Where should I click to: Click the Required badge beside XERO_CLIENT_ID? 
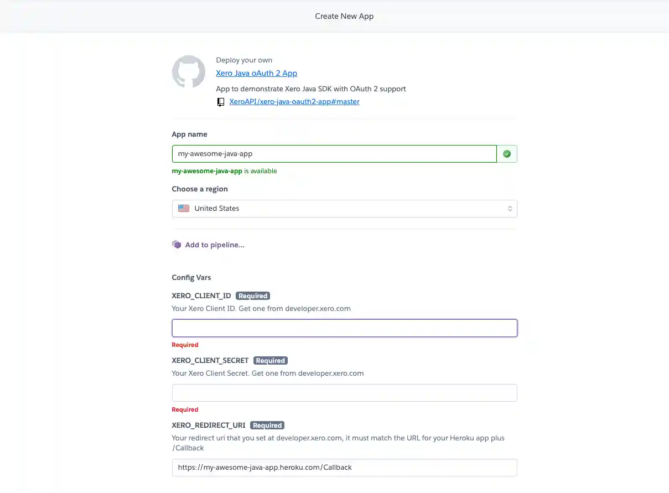(253, 295)
